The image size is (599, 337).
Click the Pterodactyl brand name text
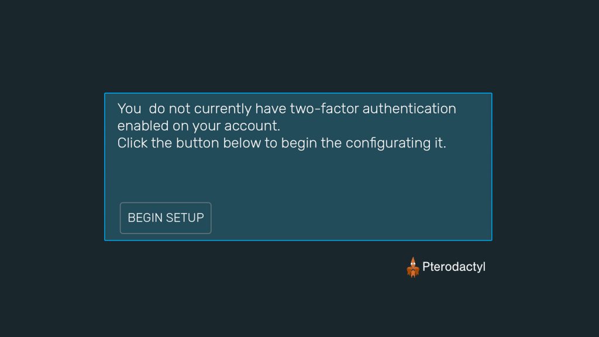[x=454, y=267]
